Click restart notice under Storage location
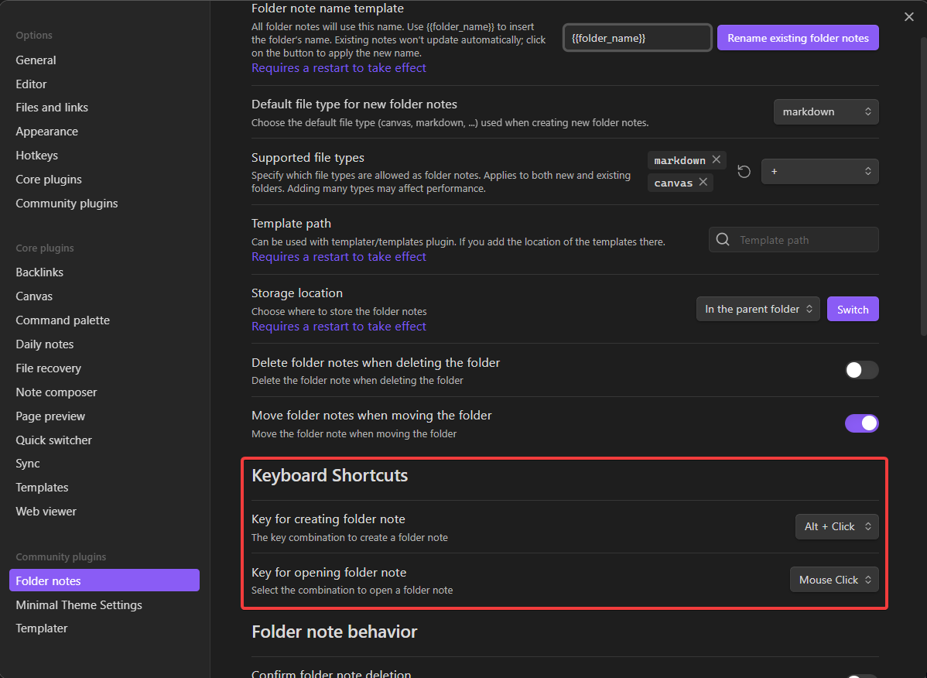Image resolution: width=927 pixels, height=678 pixels. click(x=339, y=327)
